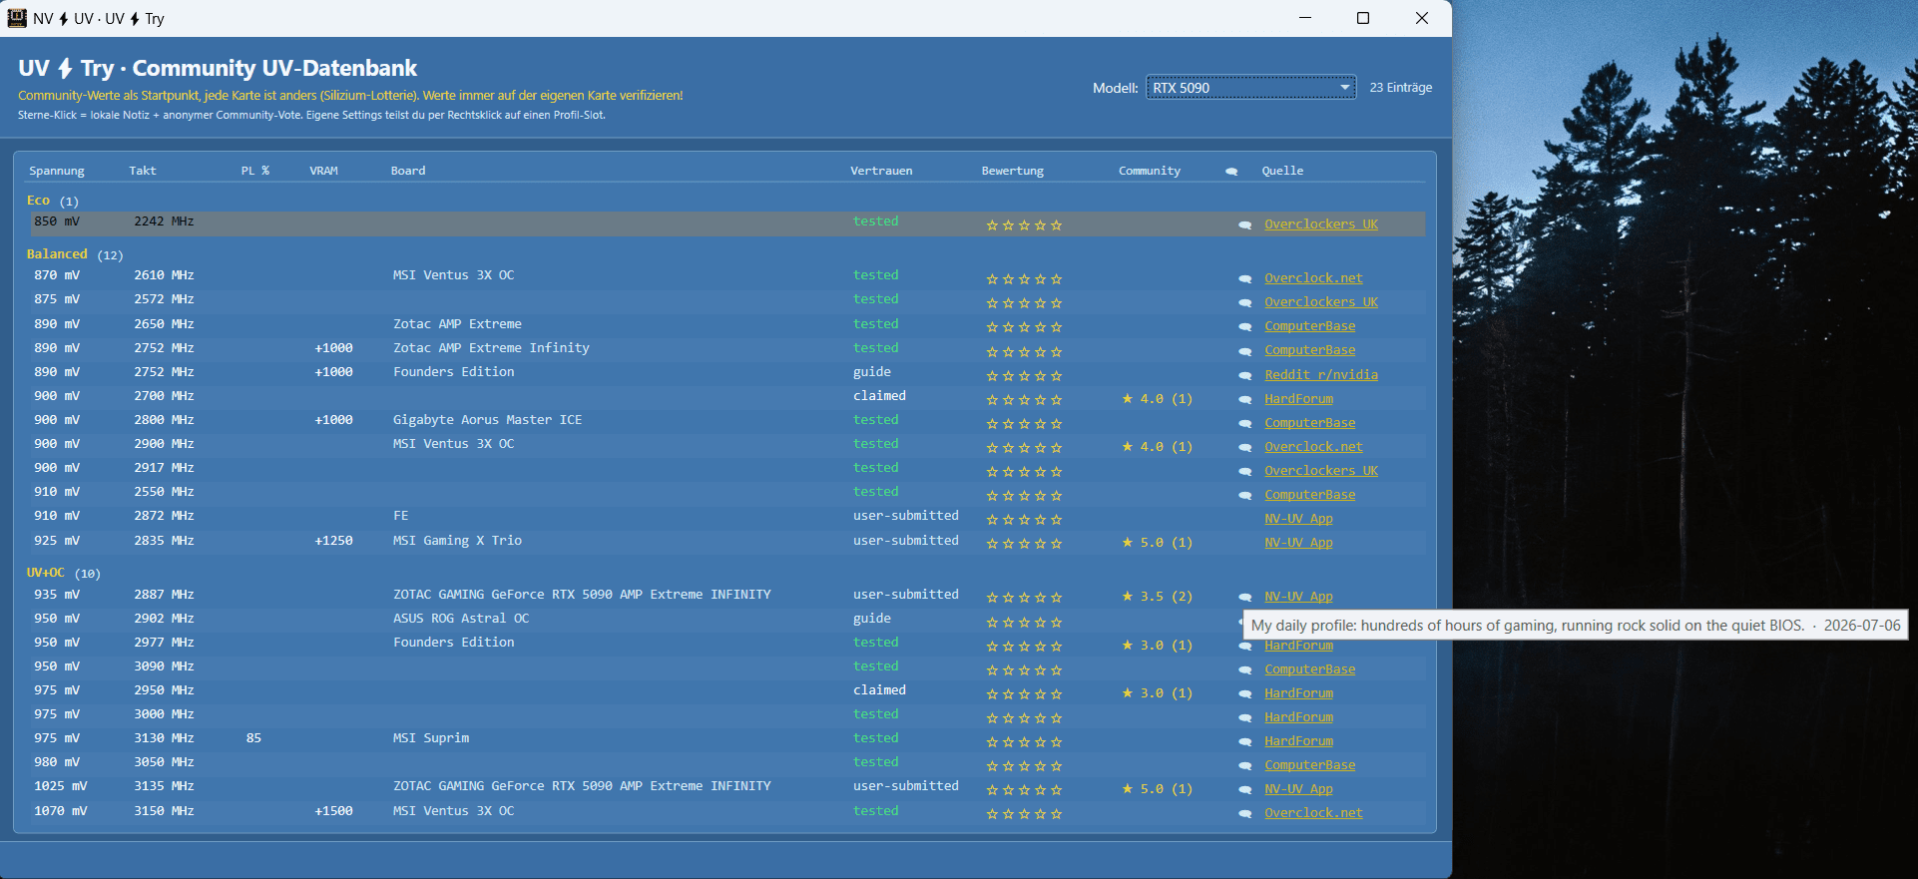Click the PL value 85
The width and height of the screenshot is (1918, 879).
coord(253,738)
